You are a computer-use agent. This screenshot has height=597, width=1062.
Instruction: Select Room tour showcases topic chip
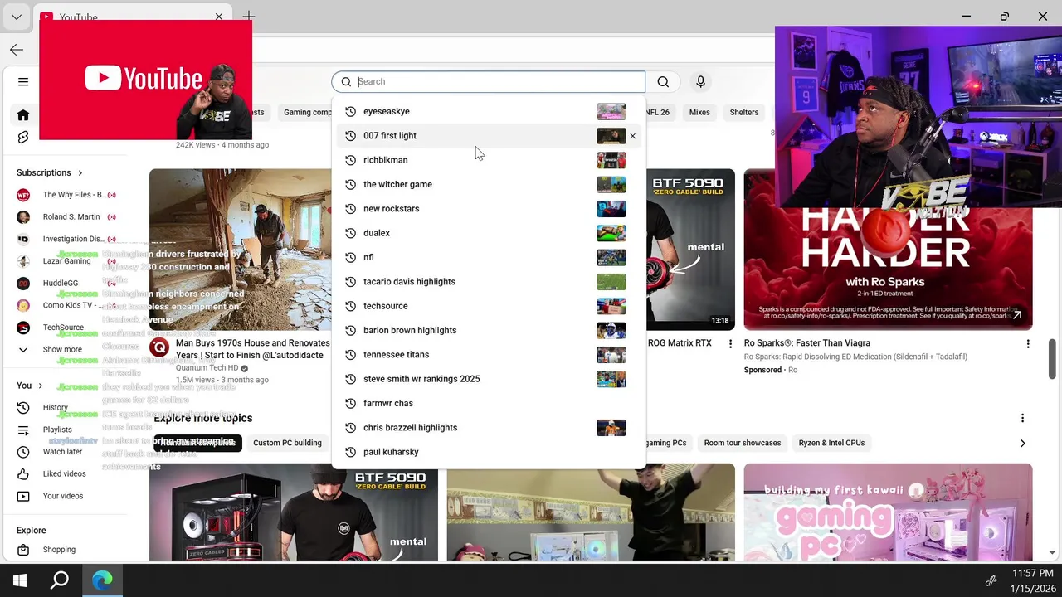click(743, 443)
